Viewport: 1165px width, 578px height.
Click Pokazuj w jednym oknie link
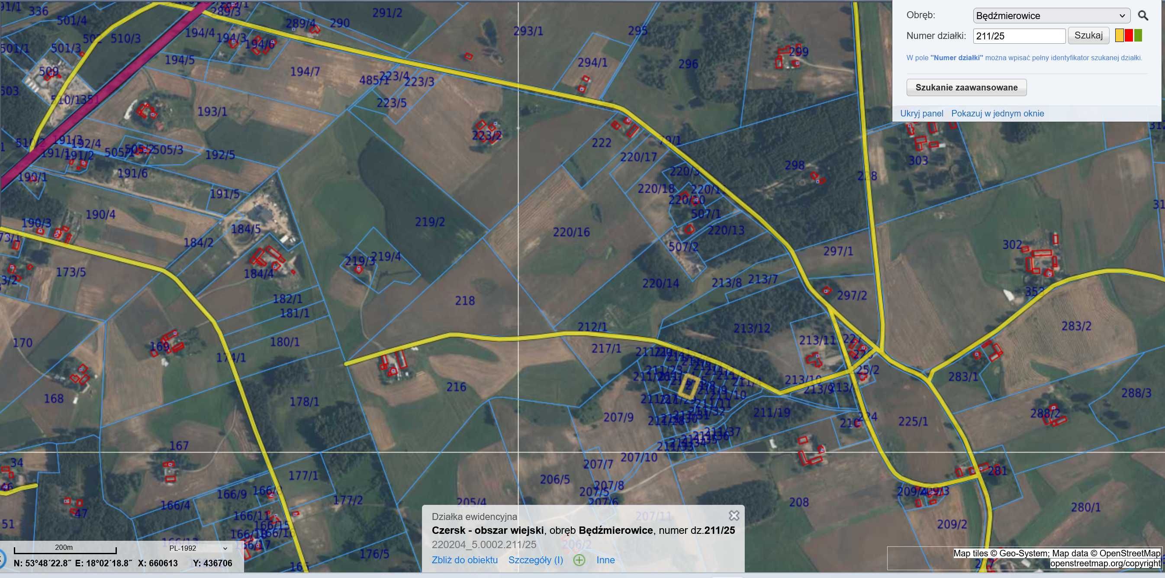pyautogui.click(x=997, y=113)
